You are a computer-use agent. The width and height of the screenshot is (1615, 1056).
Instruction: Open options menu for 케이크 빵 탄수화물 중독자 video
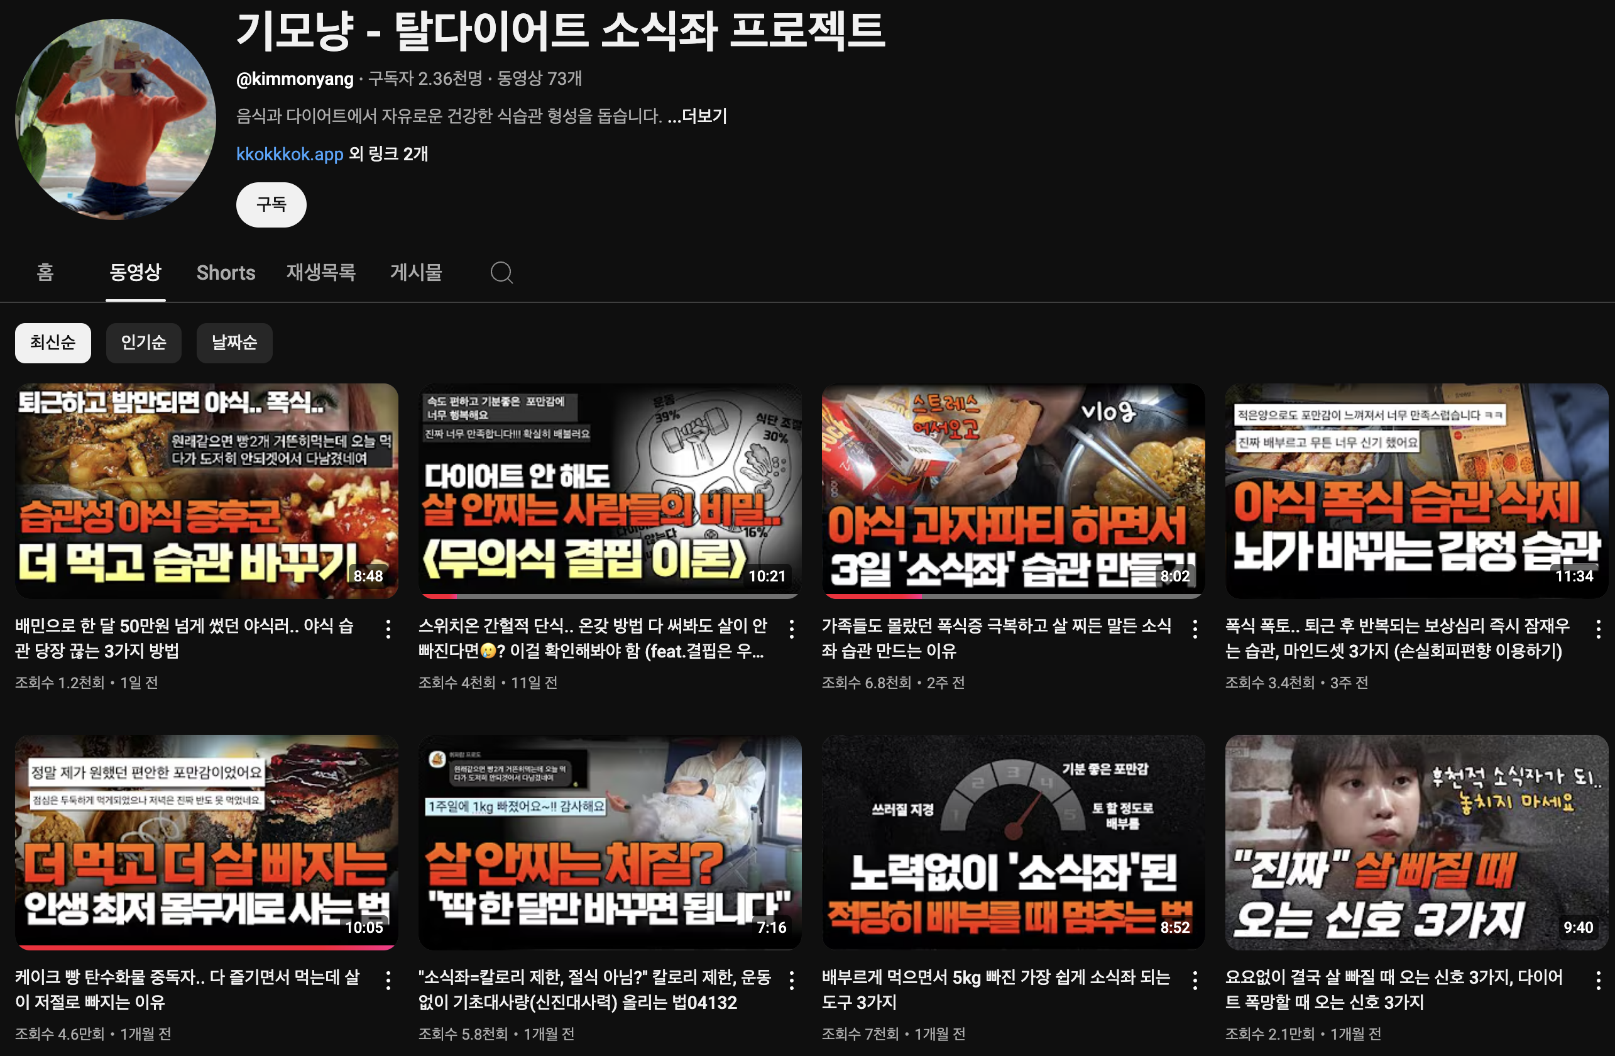[388, 981]
